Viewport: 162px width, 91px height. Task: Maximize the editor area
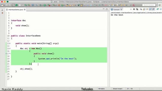click(107, 9)
